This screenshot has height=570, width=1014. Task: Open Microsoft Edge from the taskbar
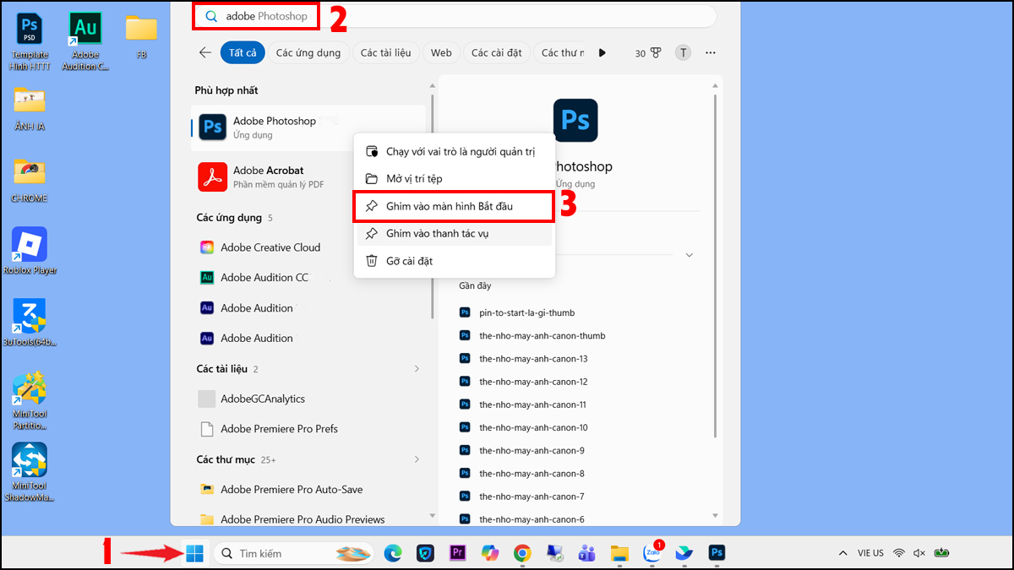(x=392, y=553)
